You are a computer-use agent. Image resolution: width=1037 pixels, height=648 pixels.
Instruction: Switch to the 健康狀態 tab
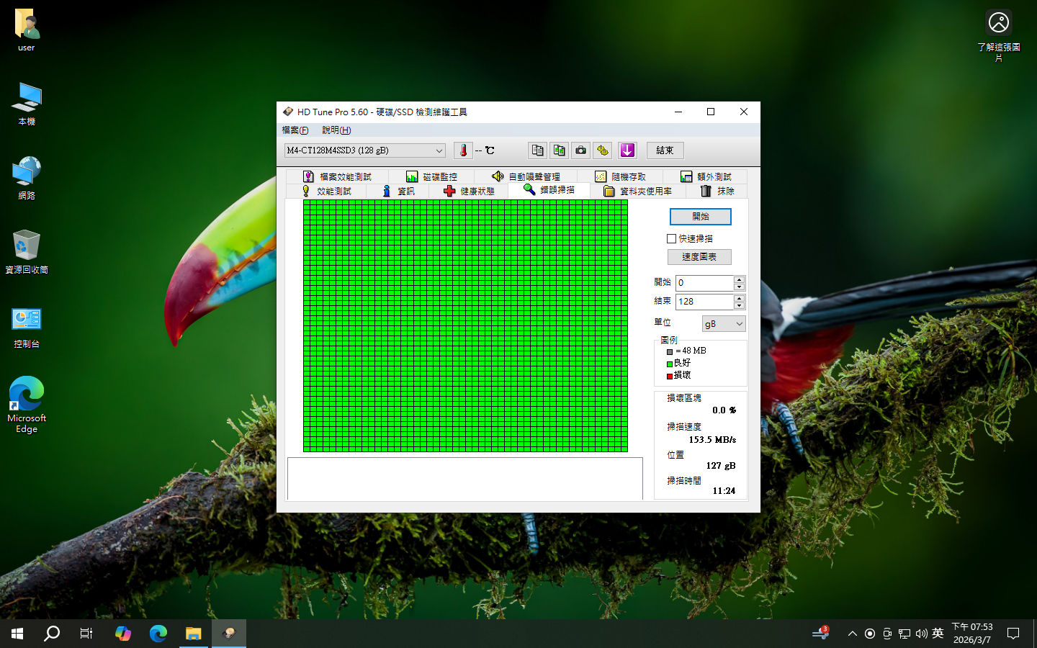[469, 191]
